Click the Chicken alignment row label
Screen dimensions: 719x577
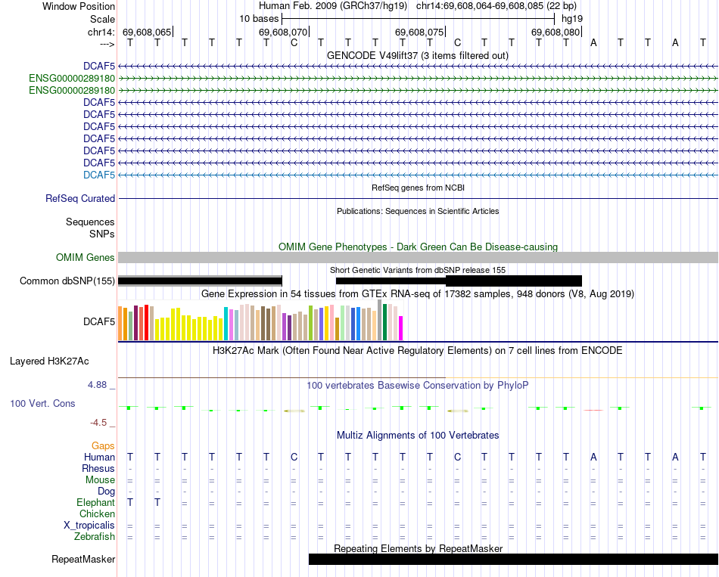tap(97, 513)
